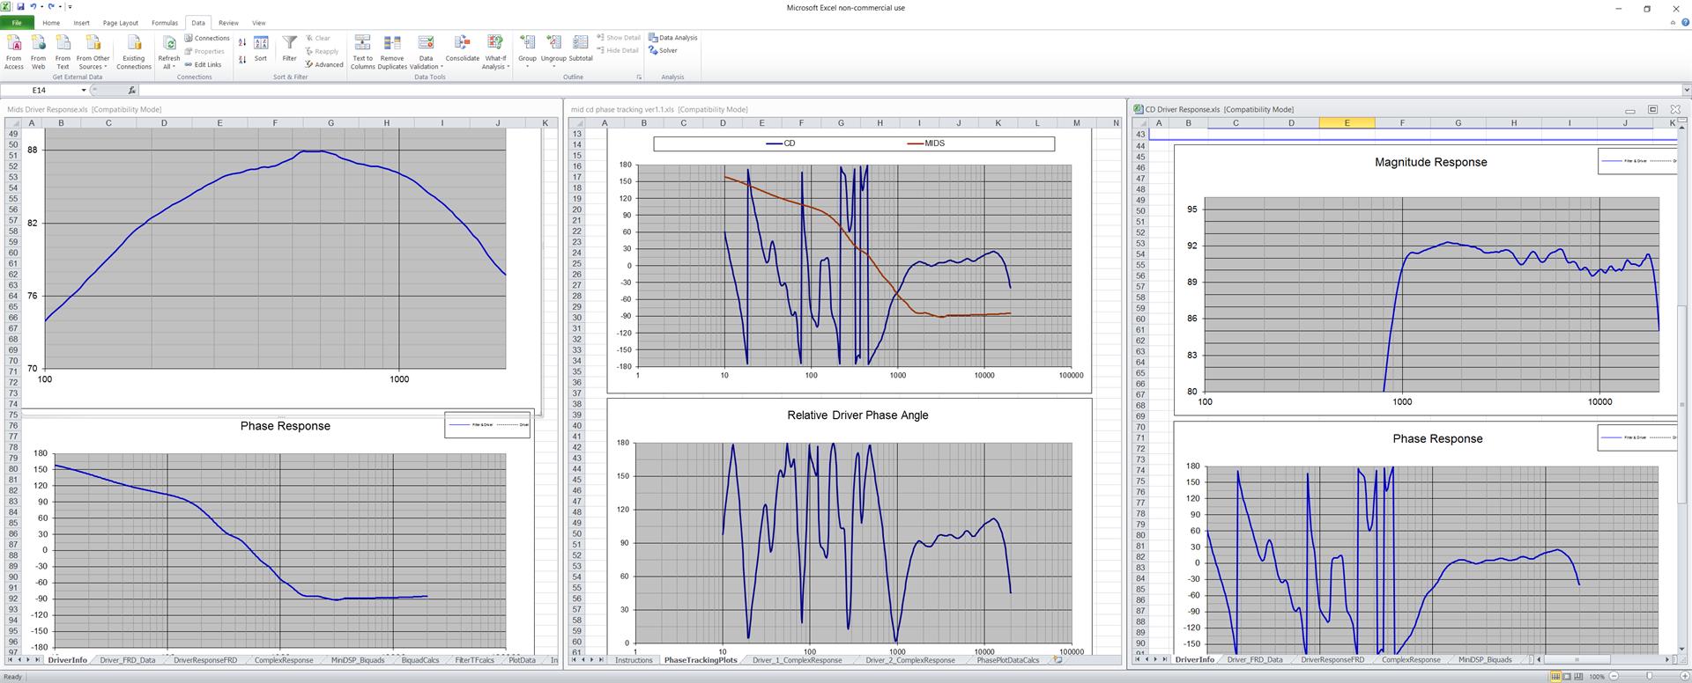The height and width of the screenshot is (683, 1692).
Task: Sort A to Z ascending
Action: pyautogui.click(x=242, y=42)
